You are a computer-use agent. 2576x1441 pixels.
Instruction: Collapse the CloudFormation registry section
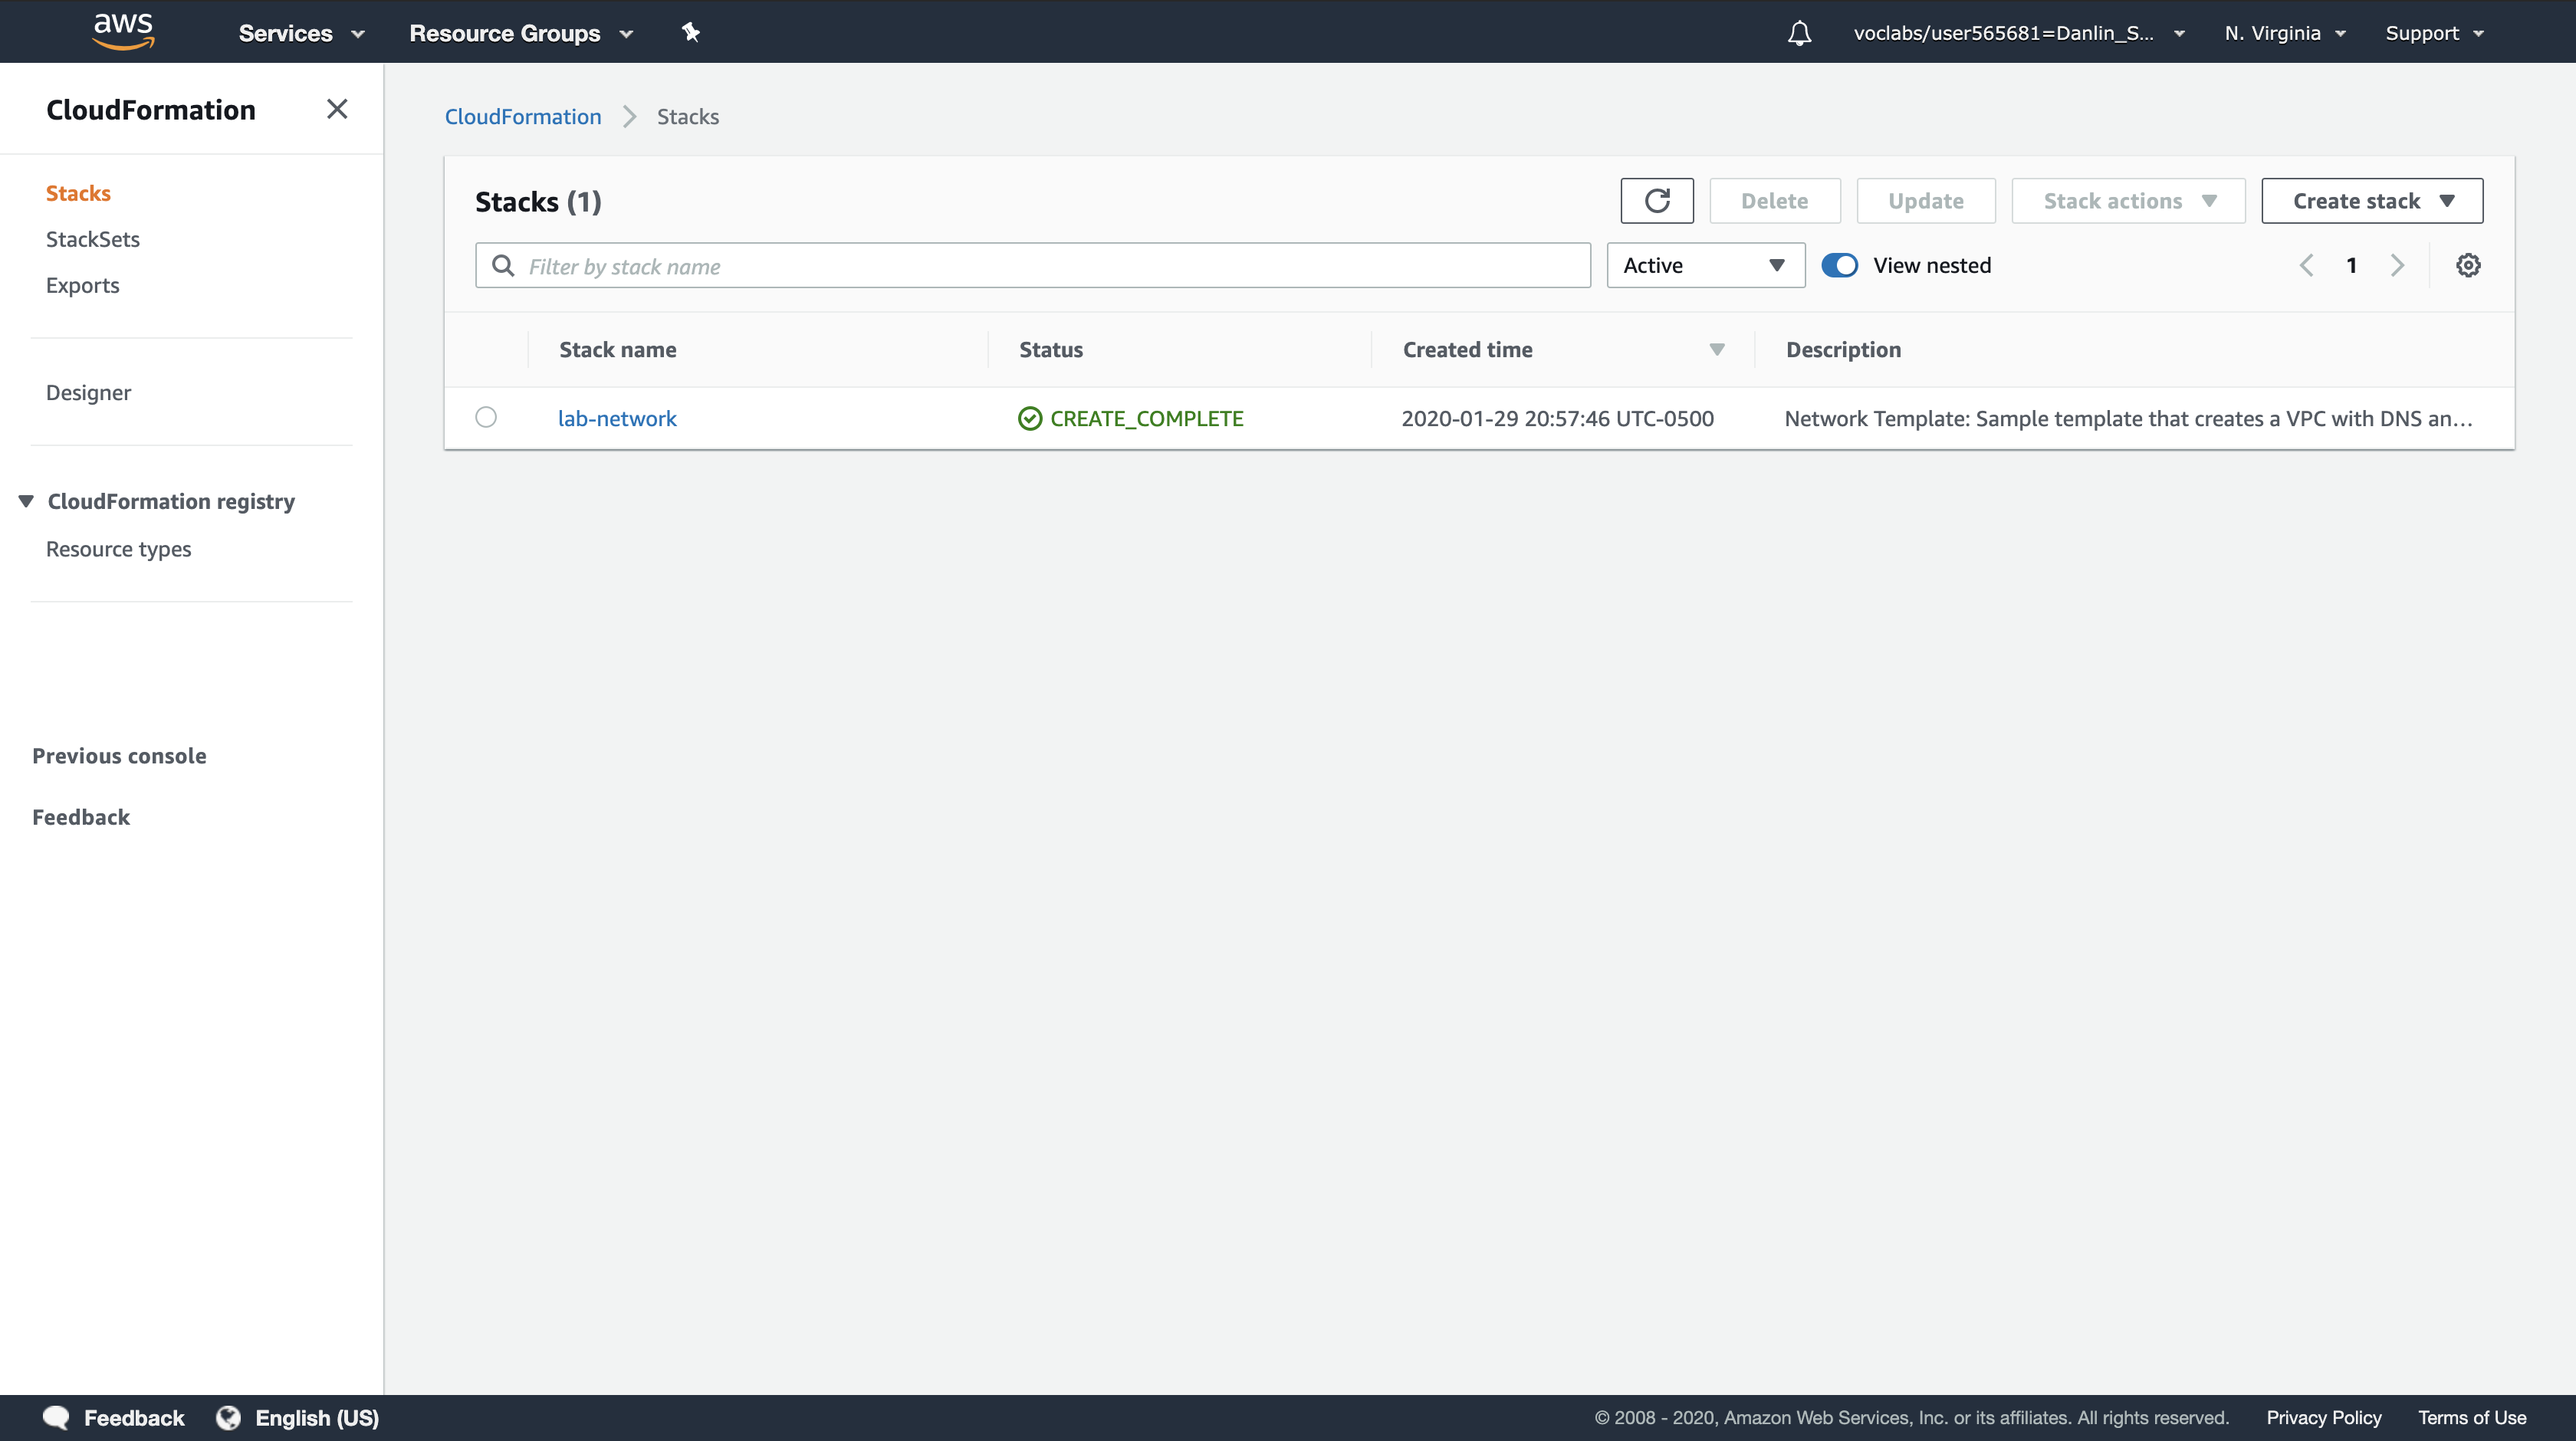(26, 501)
